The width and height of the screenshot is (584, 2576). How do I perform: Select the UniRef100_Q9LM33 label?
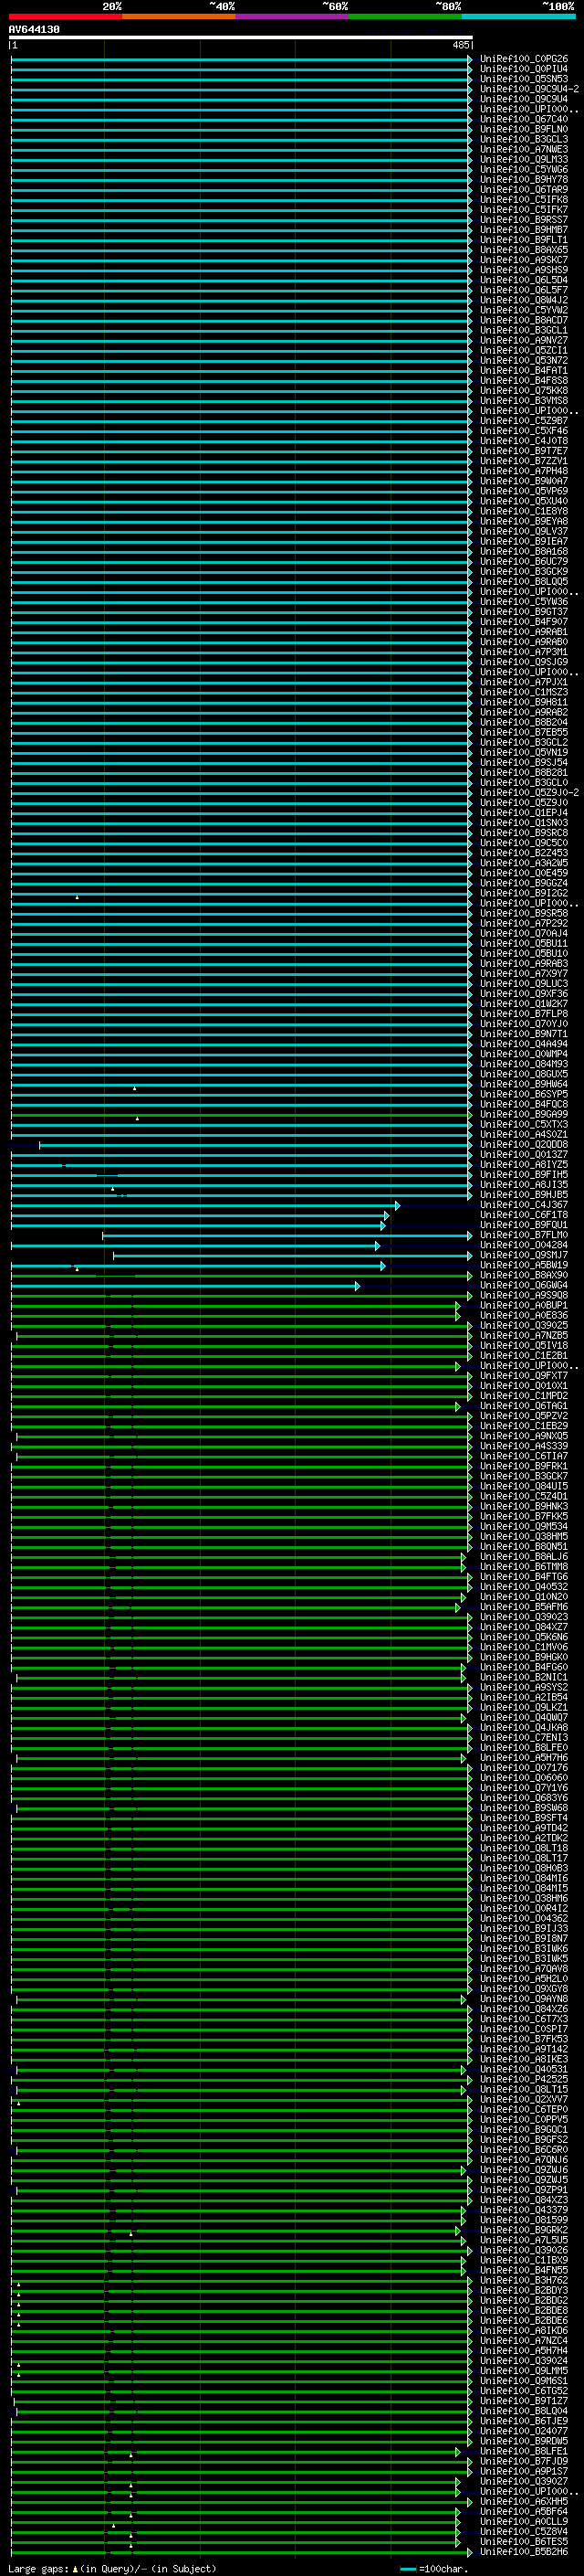523,159
